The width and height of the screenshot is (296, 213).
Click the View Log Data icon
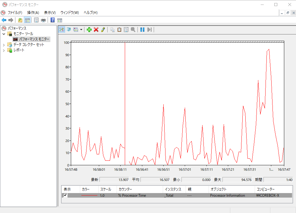68,30
